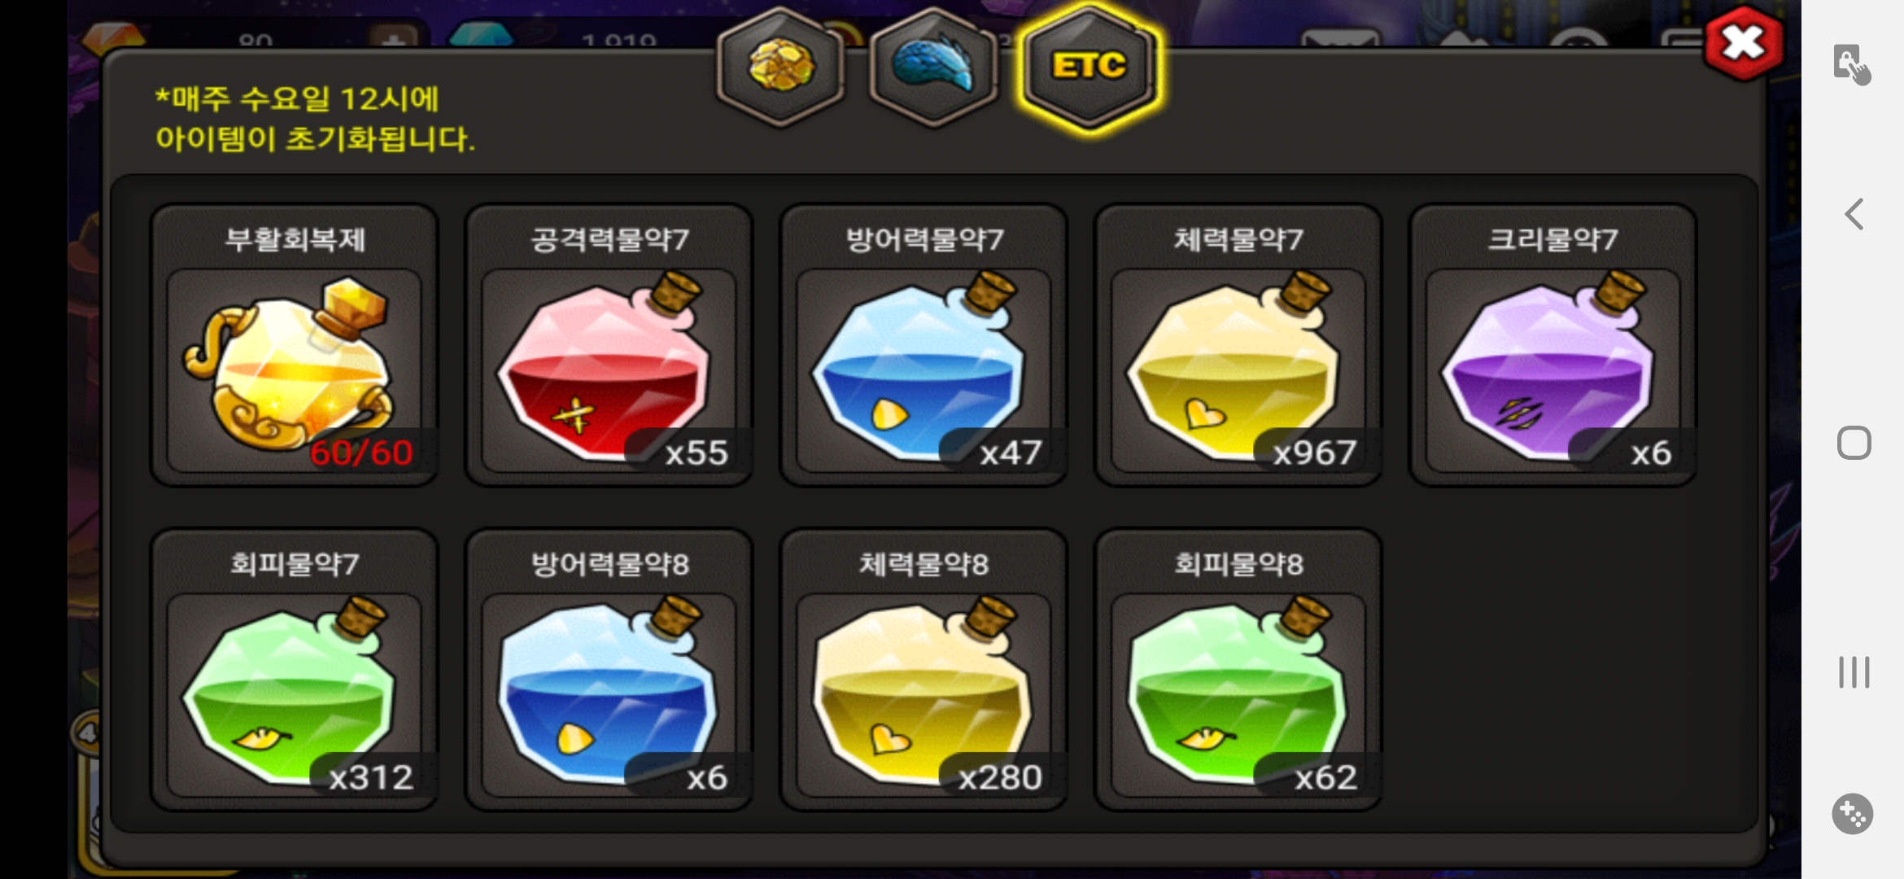Viewport: 1904px width, 879px height.
Task: Open the blue dragon scale tab
Action: [x=933, y=66]
